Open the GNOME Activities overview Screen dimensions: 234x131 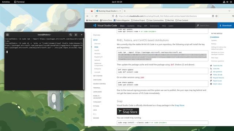click(6, 2)
